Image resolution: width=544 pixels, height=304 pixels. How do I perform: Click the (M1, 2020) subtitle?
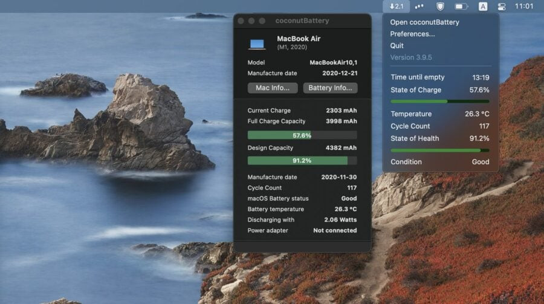click(292, 47)
